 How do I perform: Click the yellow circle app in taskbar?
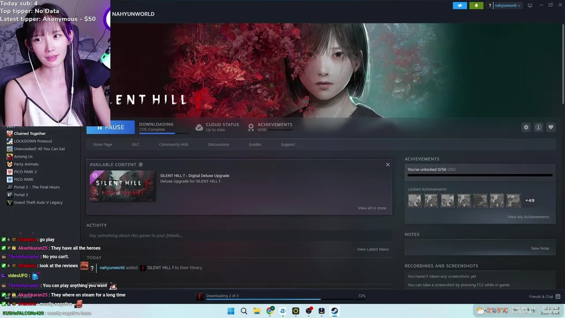(x=296, y=311)
